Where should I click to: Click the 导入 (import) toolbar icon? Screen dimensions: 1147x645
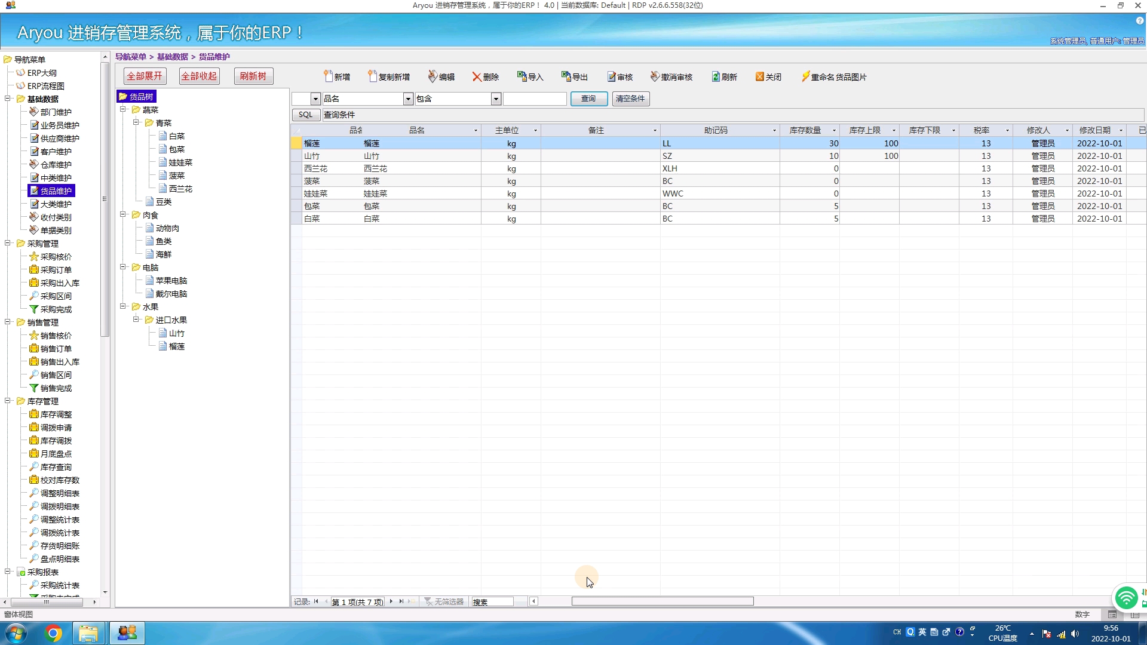pyautogui.click(x=522, y=76)
